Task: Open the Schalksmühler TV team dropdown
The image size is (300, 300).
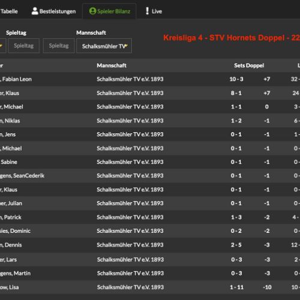Action: pyautogui.click(x=104, y=46)
